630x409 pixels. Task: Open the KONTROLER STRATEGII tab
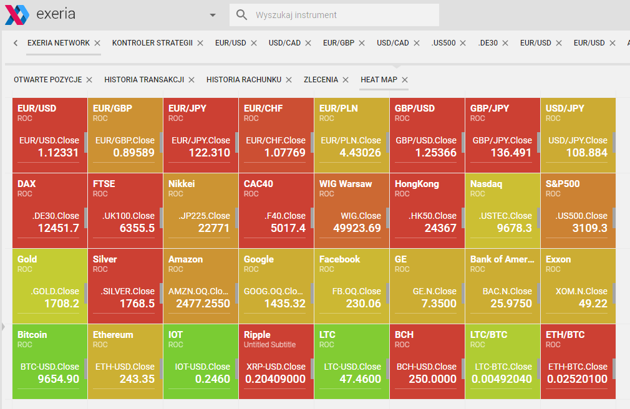152,43
